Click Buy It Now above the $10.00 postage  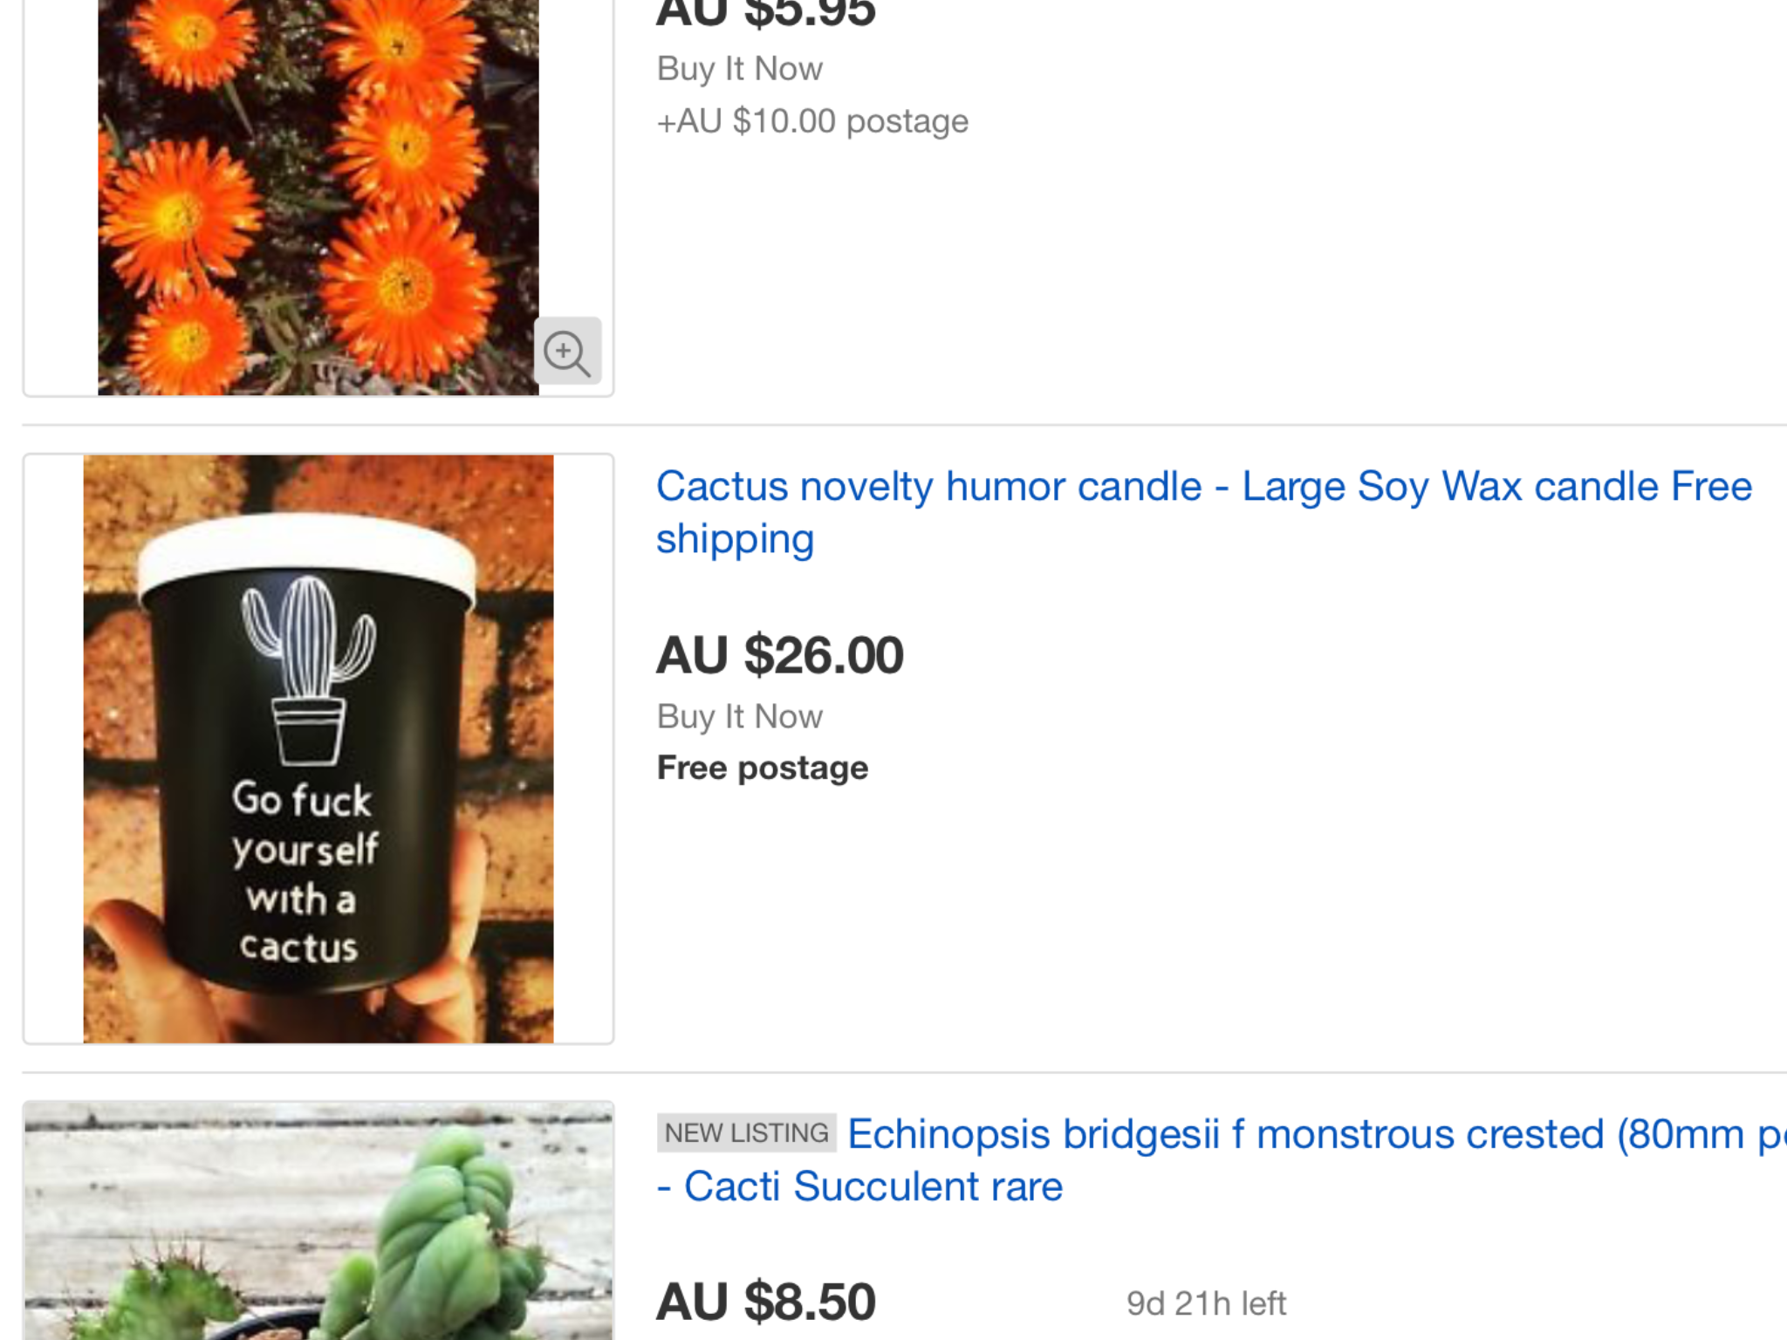tap(739, 68)
